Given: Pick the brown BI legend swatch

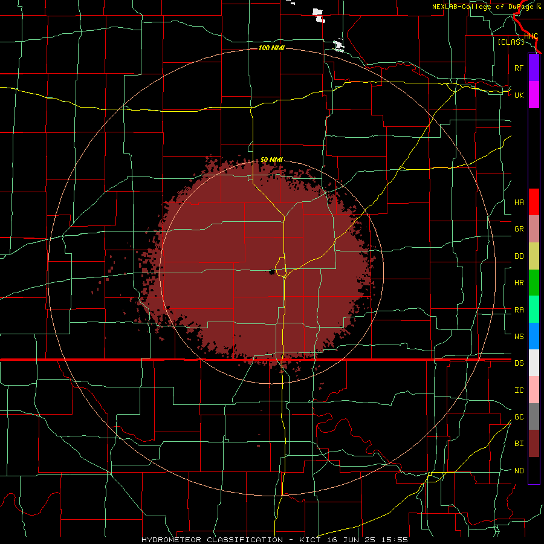Looking at the screenshot, I should click(534, 444).
